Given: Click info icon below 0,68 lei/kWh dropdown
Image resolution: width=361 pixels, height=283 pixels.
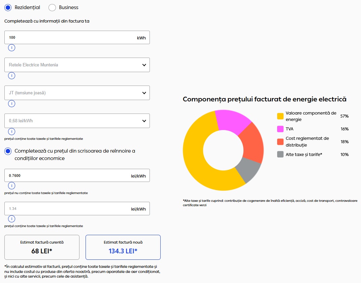Looking at the screenshot, I should pos(12,131).
